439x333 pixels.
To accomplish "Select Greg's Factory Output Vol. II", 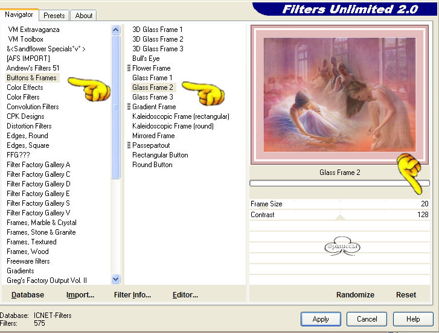I will [46, 281].
